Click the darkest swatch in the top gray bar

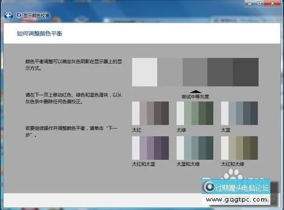[x=246, y=72]
